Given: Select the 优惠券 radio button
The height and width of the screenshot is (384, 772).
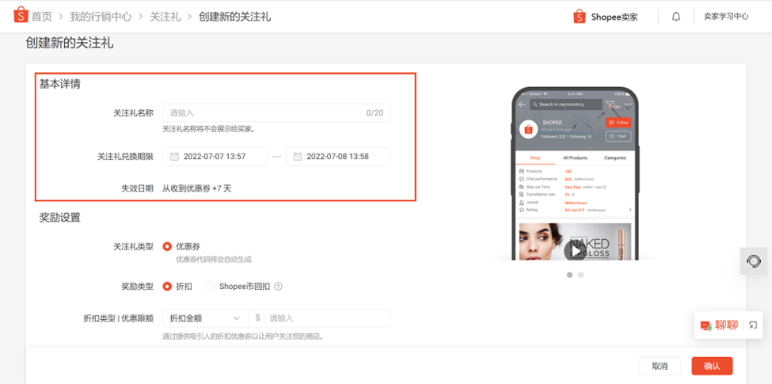Looking at the screenshot, I should pos(167,247).
